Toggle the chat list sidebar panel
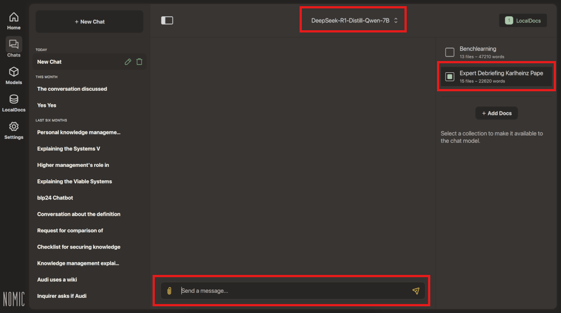 click(167, 21)
